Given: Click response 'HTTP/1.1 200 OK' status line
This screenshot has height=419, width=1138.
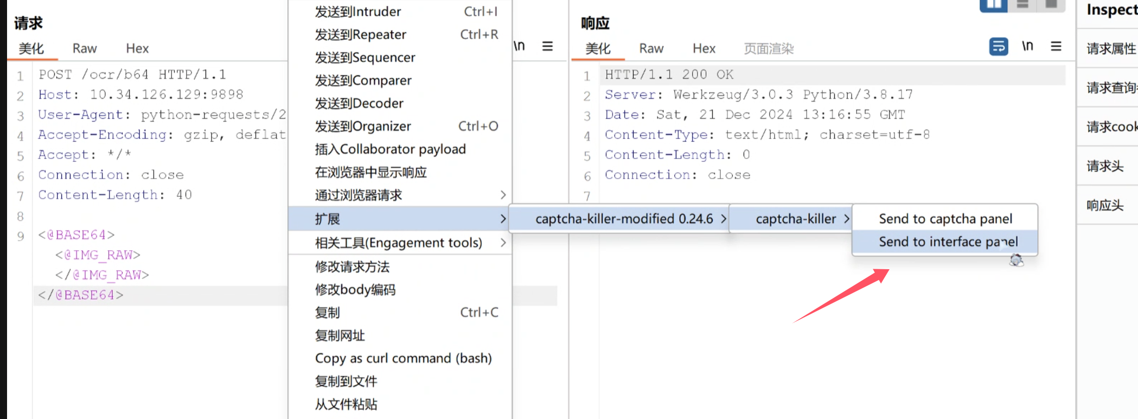Looking at the screenshot, I should pyautogui.click(x=669, y=74).
